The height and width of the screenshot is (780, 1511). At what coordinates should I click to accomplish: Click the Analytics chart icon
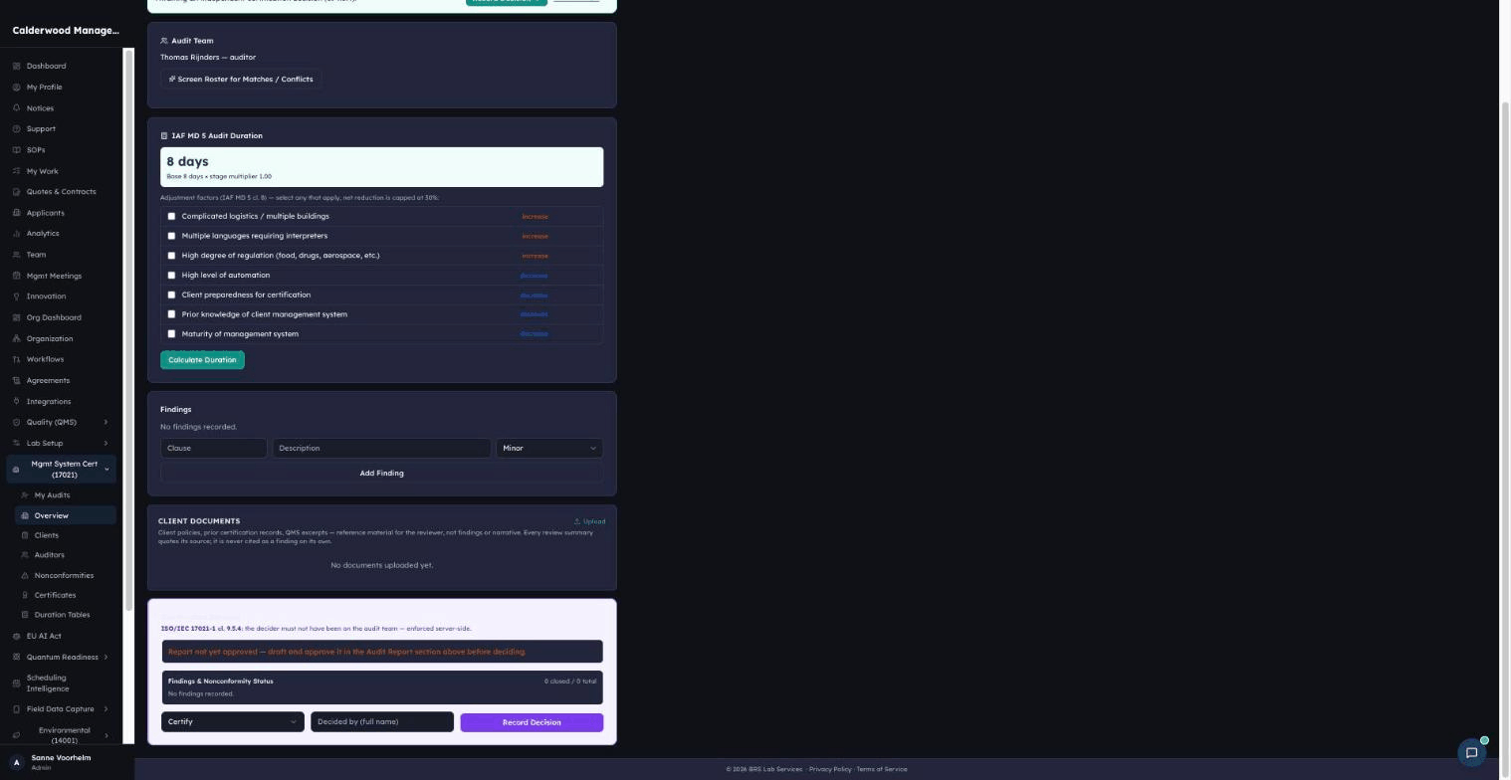pos(16,233)
